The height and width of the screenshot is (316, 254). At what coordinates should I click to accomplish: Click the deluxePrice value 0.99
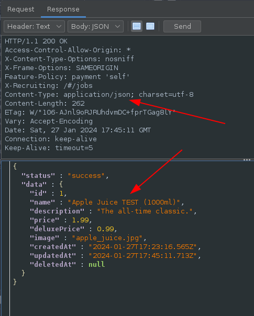(105, 229)
